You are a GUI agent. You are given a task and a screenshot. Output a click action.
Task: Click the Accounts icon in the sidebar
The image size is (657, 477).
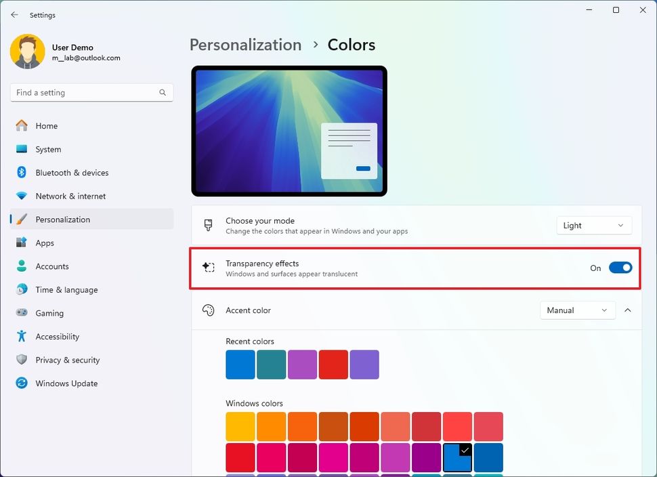pyautogui.click(x=22, y=266)
